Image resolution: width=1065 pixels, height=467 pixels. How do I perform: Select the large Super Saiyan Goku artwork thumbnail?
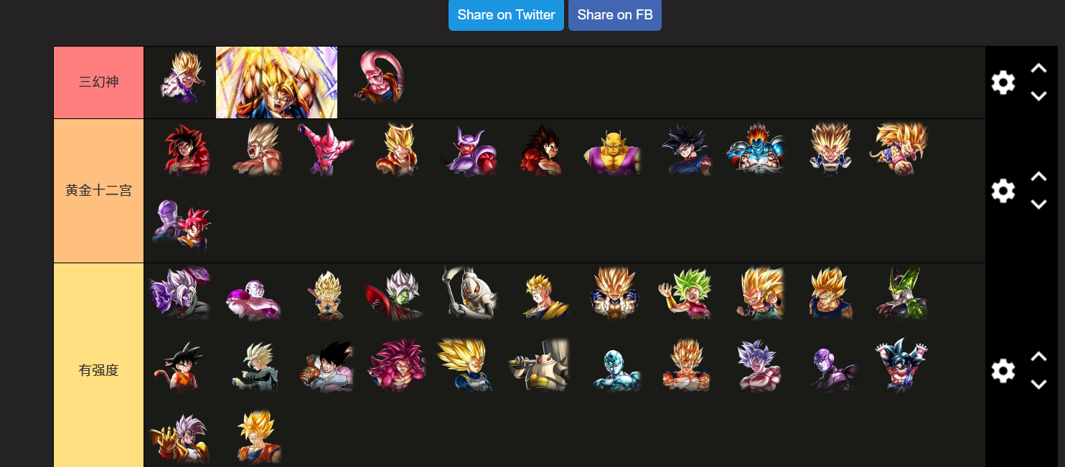pyautogui.click(x=276, y=82)
